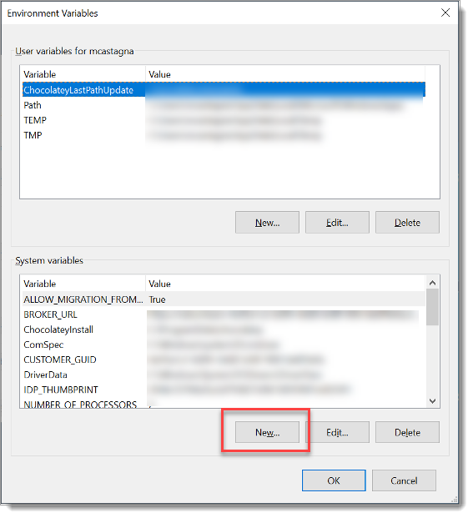Click New under User variables
Viewport: 473px width, 518px height.
coord(267,223)
